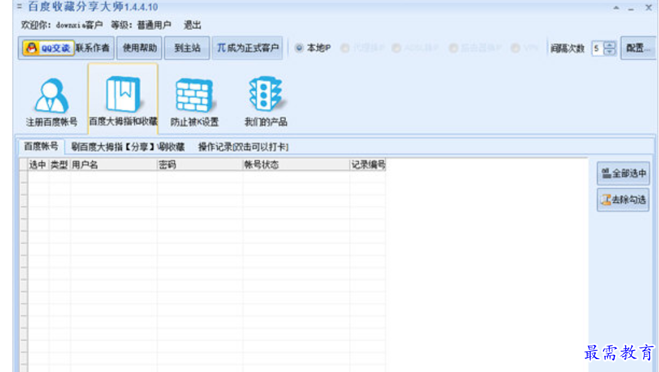
Task: Click 成为正式客户 upgrade button
Action: coord(247,49)
